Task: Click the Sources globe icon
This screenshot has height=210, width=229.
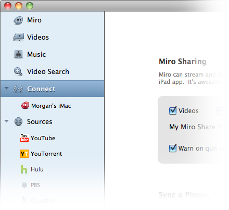Action: click(18, 121)
